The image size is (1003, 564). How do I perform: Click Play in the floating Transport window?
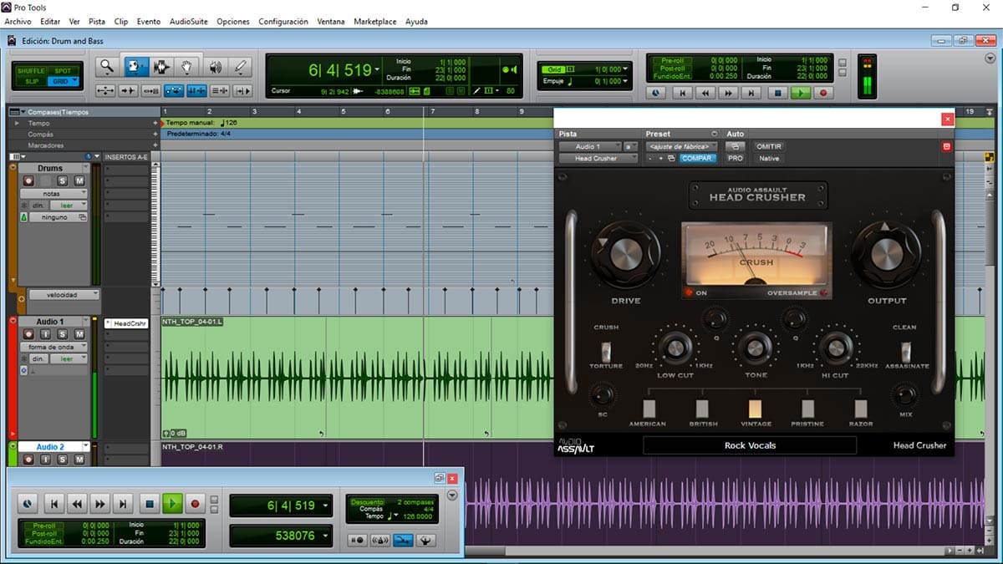pyautogui.click(x=172, y=504)
